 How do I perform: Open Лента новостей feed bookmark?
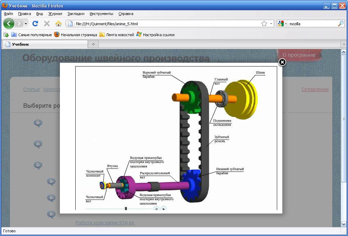(117, 35)
